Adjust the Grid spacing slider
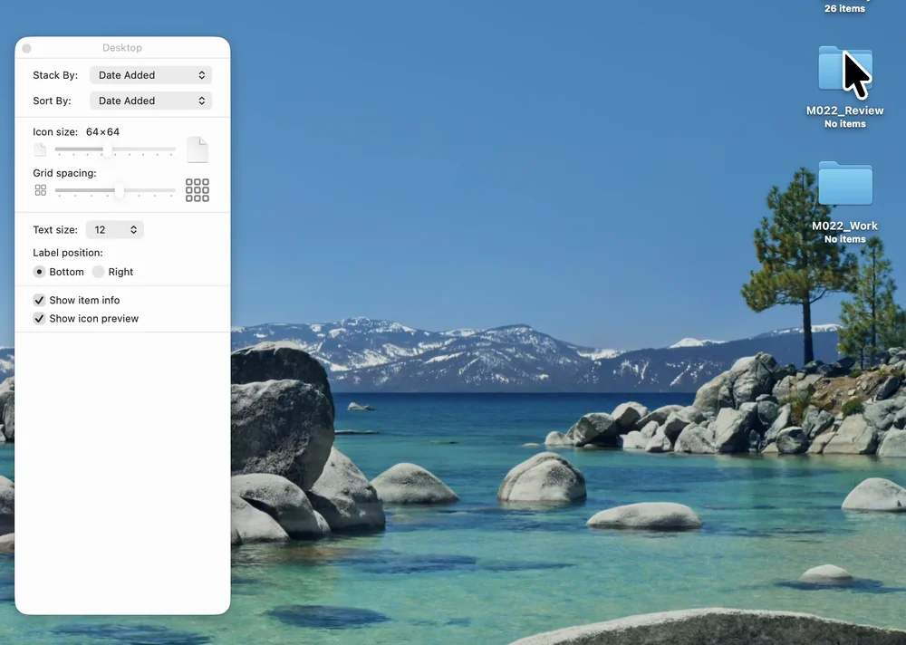The width and height of the screenshot is (906, 645). [x=115, y=190]
